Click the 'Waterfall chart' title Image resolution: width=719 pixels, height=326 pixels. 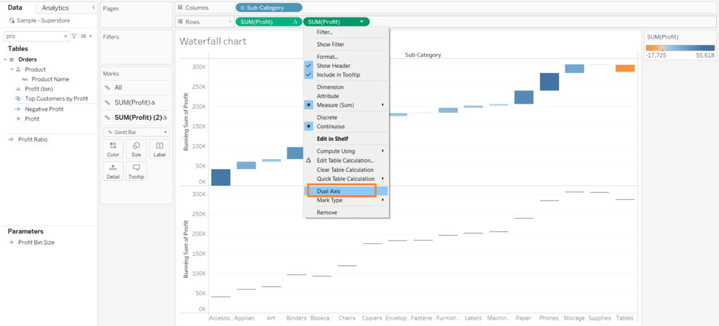click(x=213, y=41)
